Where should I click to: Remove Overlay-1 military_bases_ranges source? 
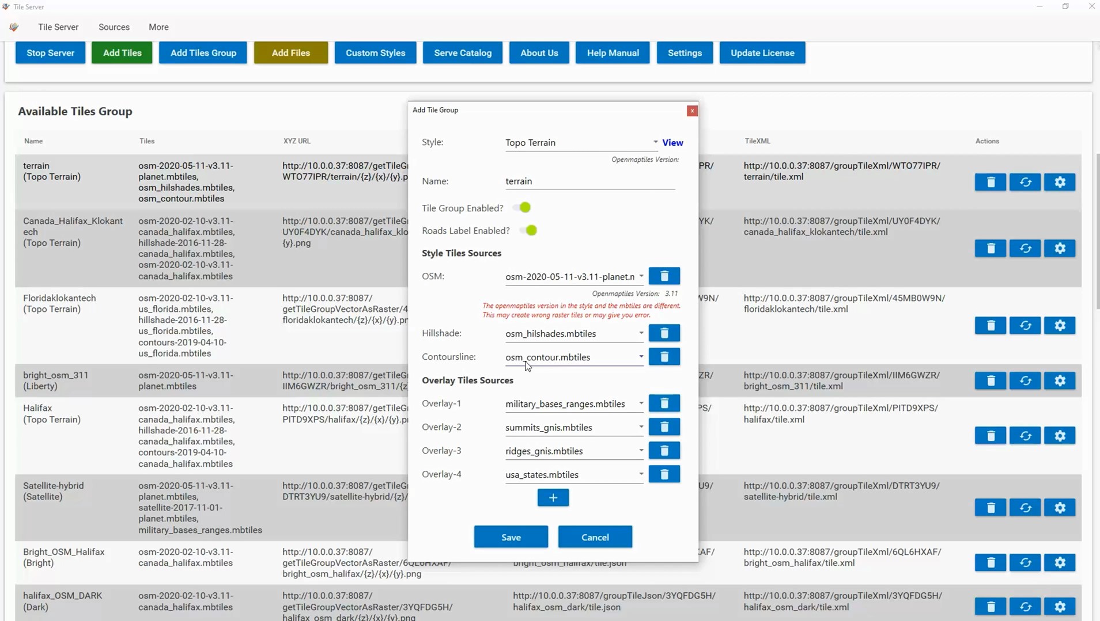[x=664, y=403]
